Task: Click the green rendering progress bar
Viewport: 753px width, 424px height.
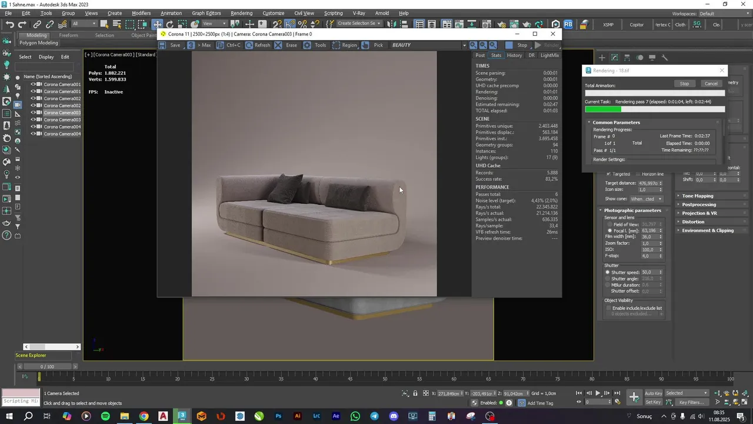Action: [x=603, y=109]
